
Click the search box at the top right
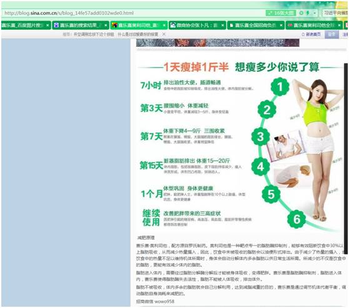tap(336, 13)
